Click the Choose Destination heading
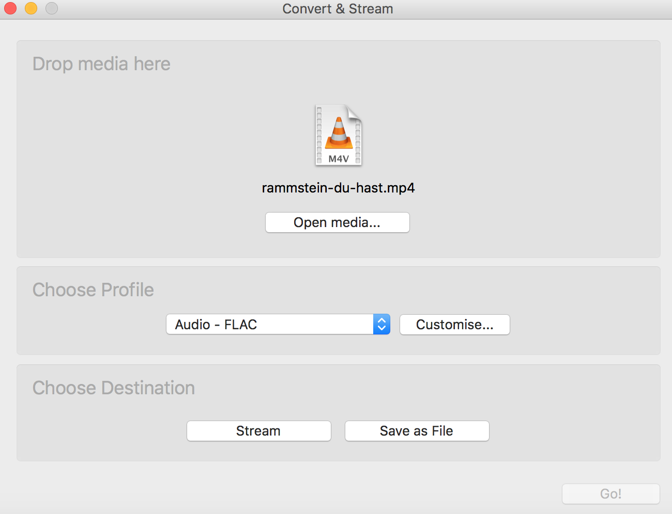Screen dimensions: 672x514 (x=114, y=388)
